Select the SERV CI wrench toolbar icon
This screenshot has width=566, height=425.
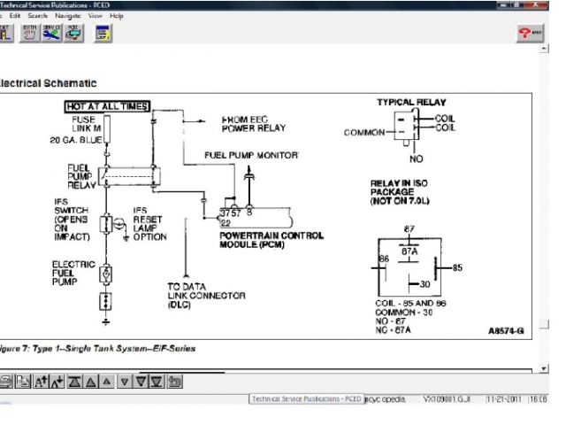pos(50,35)
